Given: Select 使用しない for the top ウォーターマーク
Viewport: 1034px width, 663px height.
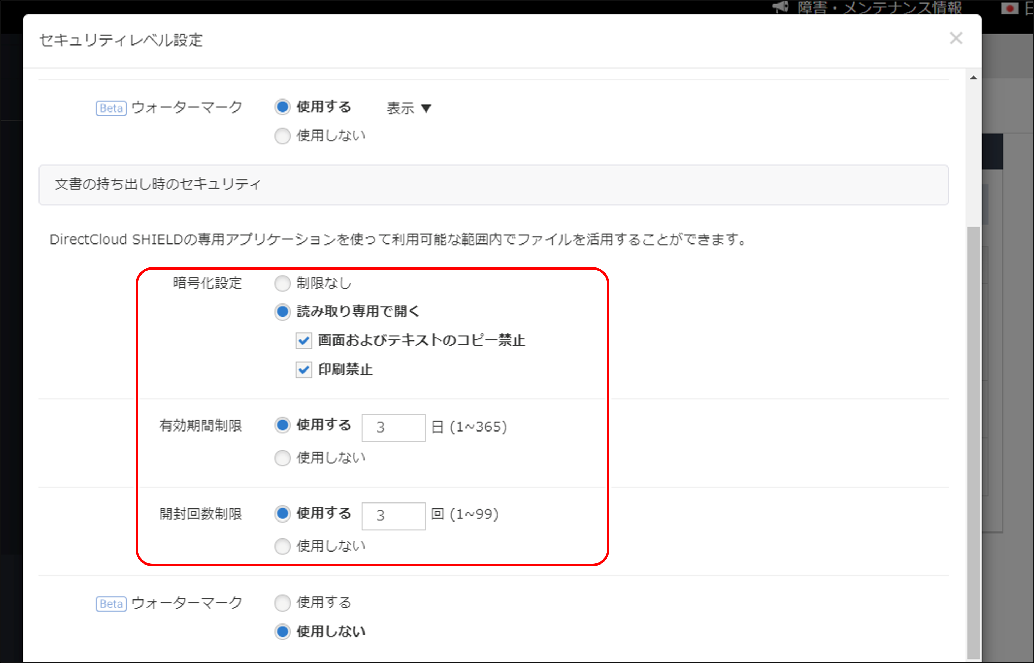Looking at the screenshot, I should [x=282, y=136].
